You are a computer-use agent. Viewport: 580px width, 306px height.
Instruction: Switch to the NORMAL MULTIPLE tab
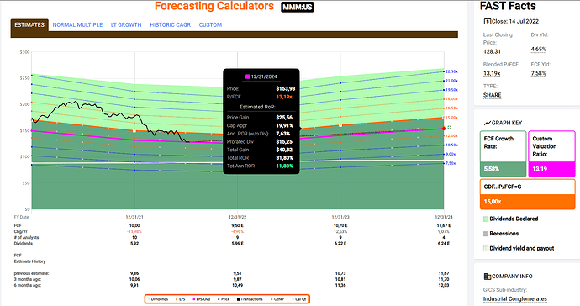[77, 24]
